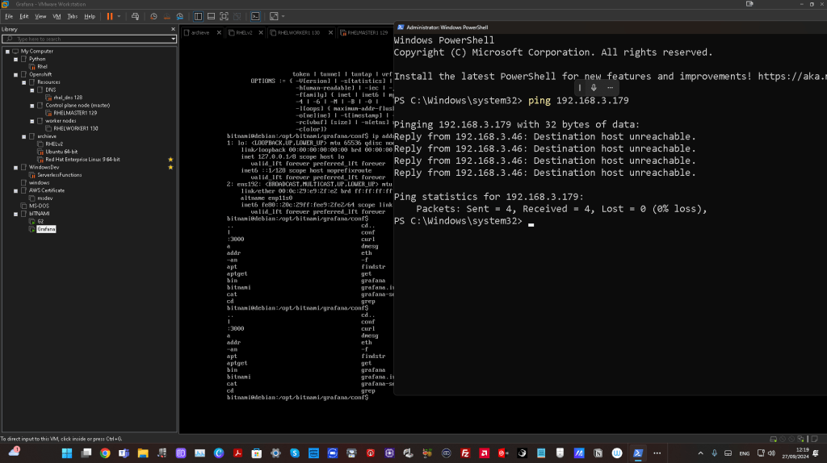Viewport: 827px width, 463px height.
Task: Open the Edit menu
Action: 24,16
